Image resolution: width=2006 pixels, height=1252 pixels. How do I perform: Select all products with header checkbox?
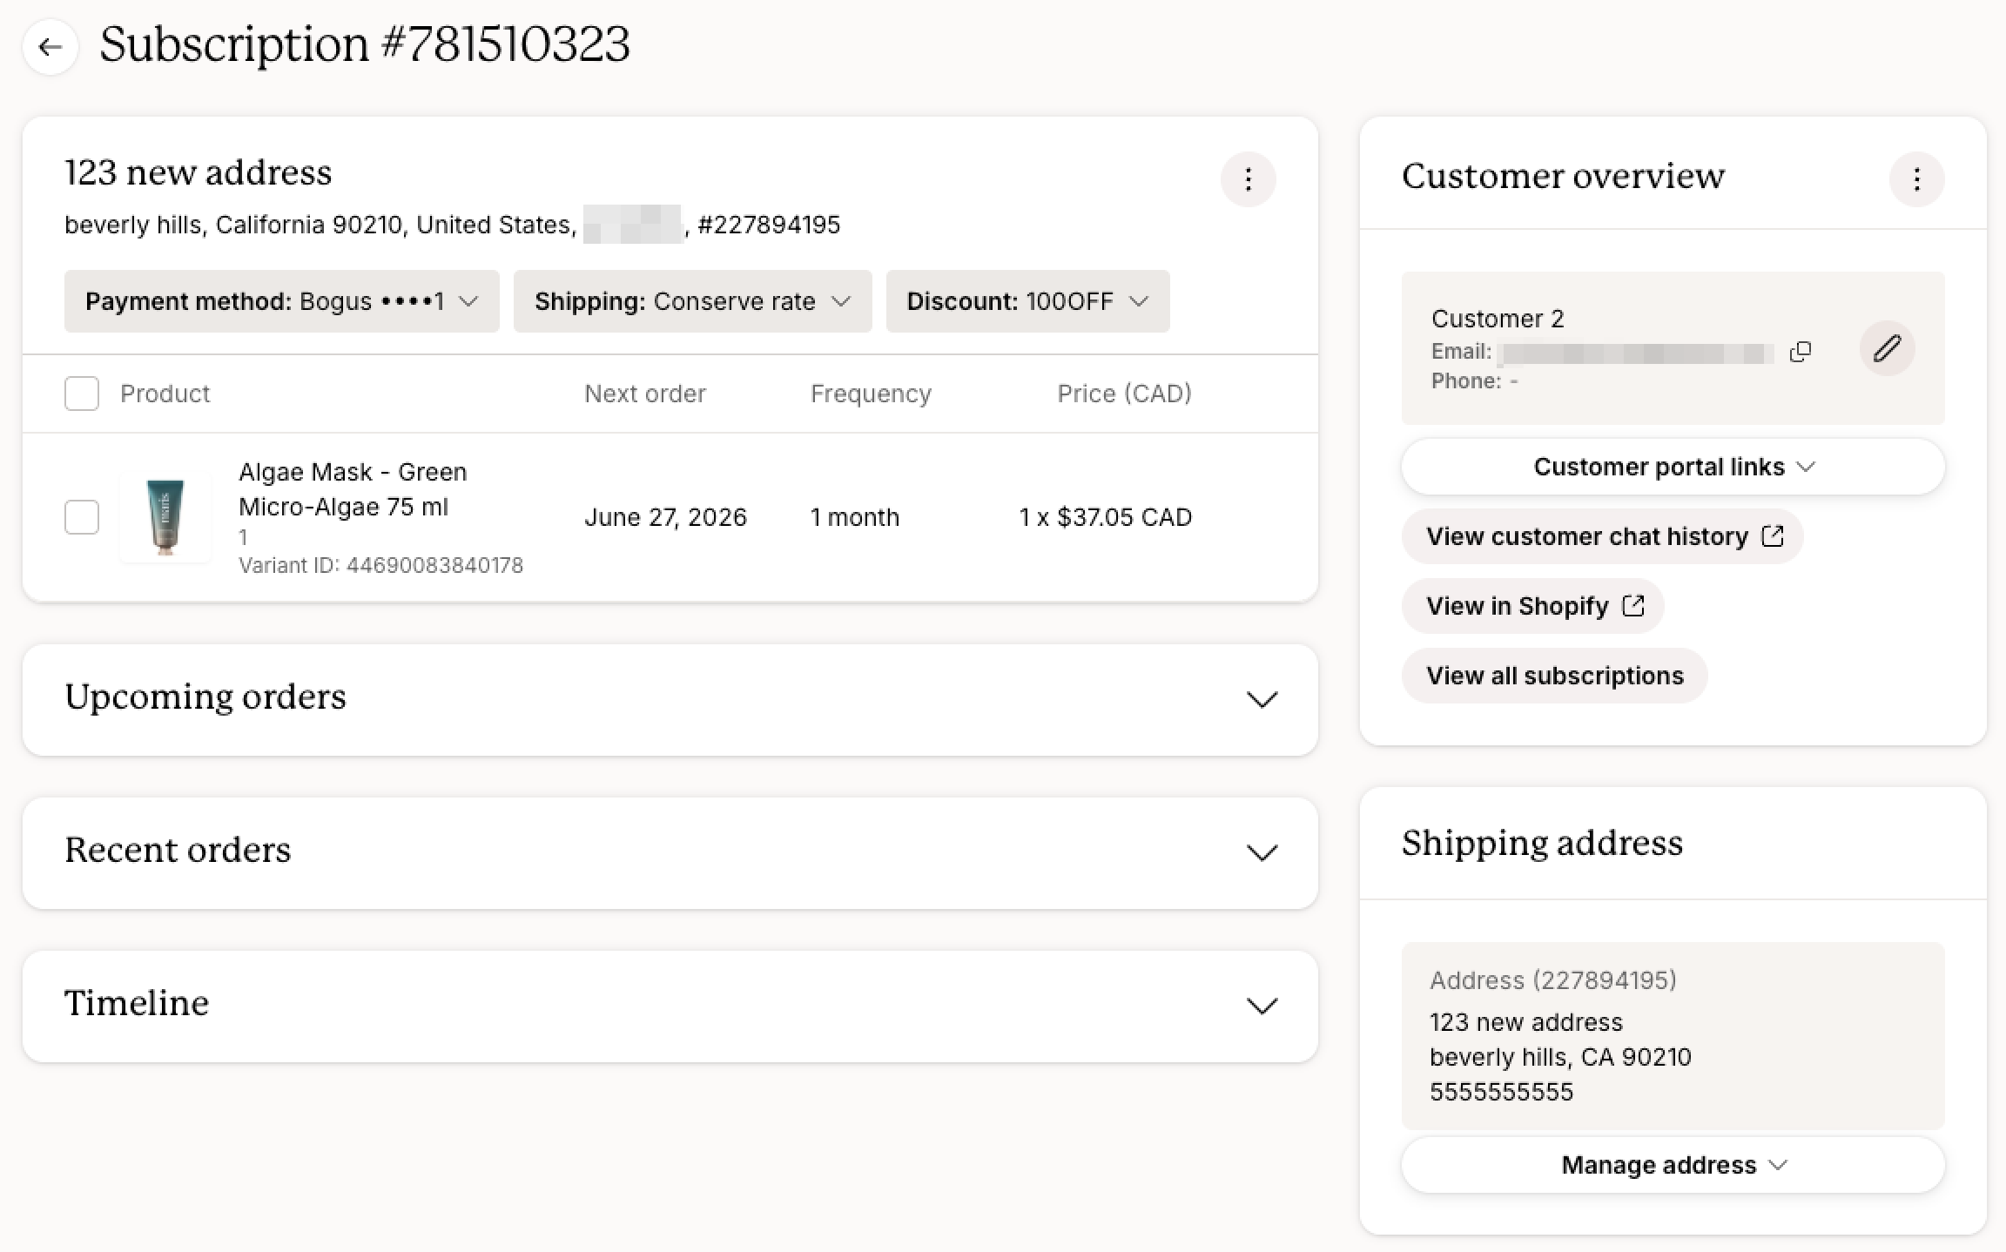(x=82, y=394)
